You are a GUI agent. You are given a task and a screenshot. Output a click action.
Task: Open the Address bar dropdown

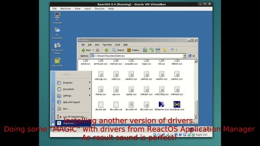point(184,56)
